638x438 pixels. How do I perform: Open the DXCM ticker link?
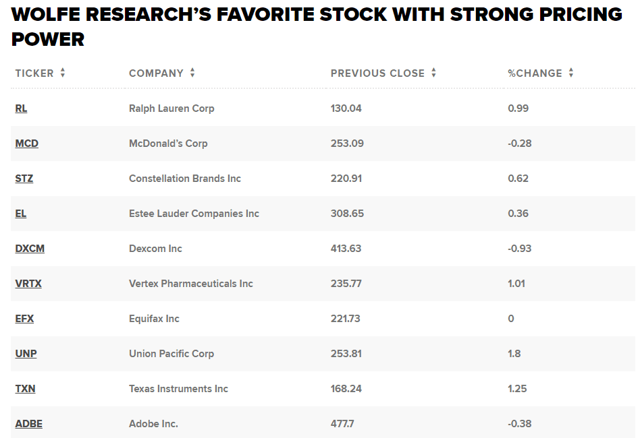(30, 249)
